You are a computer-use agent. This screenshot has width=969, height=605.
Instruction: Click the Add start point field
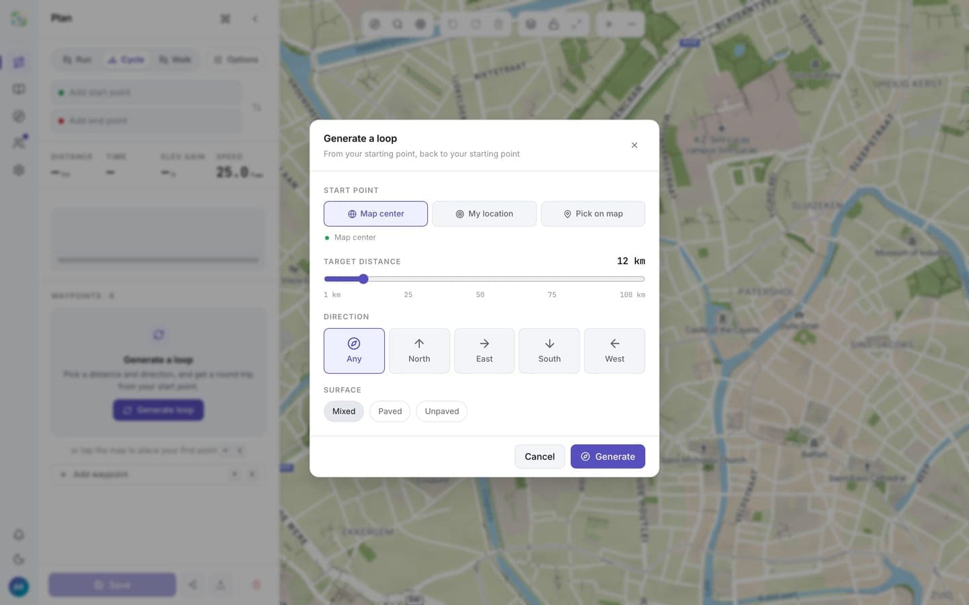(147, 93)
